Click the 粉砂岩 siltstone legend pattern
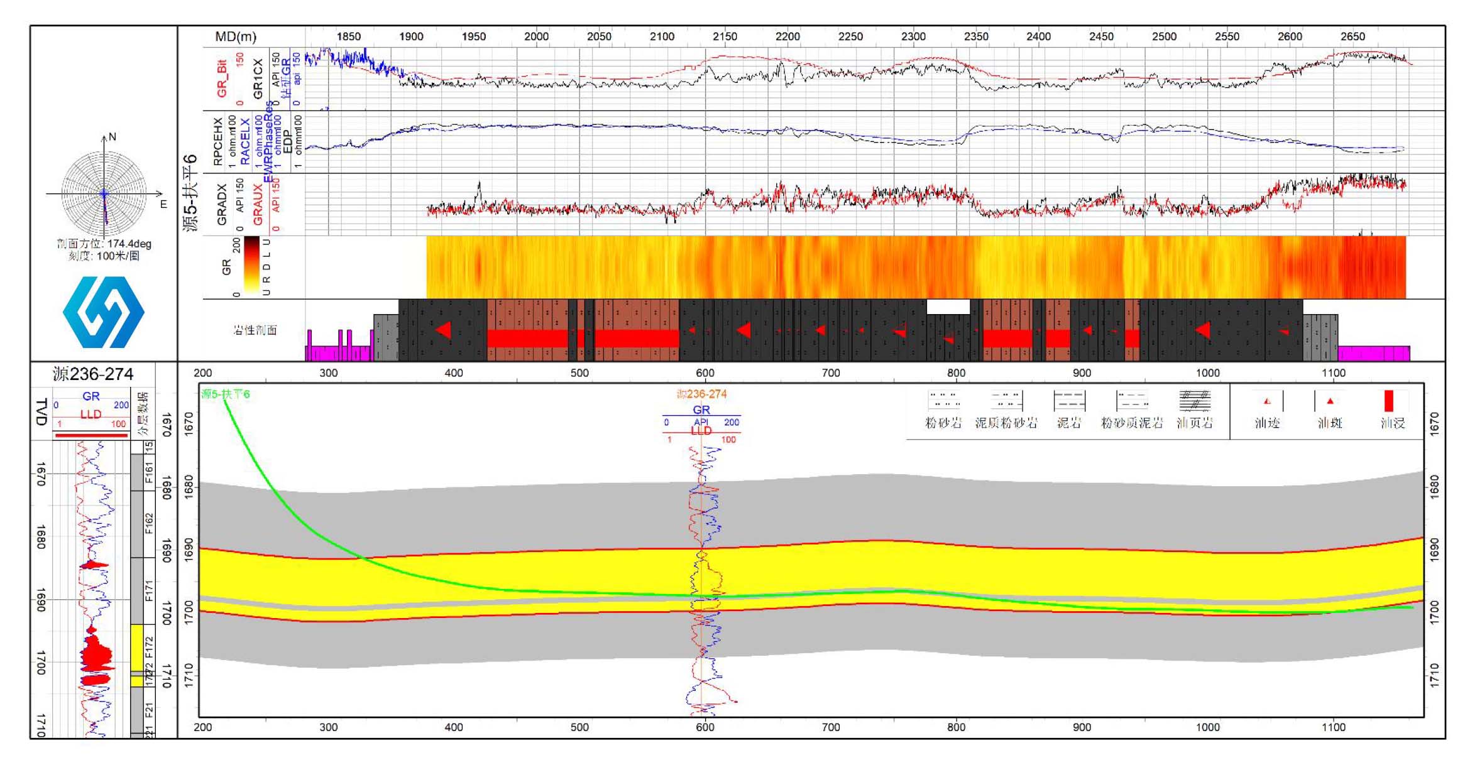1470x765 pixels. click(944, 401)
